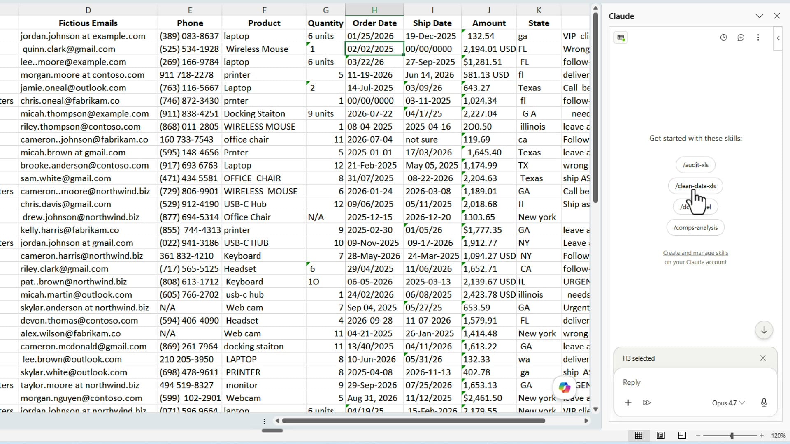Screen dimensions: 790x444
Task: Open the Opus 4.7 model selector
Action: [x=728, y=403]
